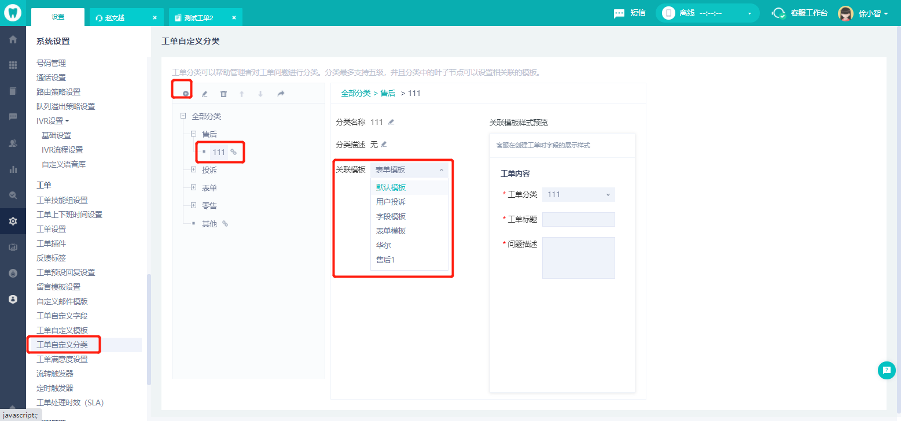Click link icon beside 其他 tree node
This screenshot has width=901, height=421.
pyautogui.click(x=225, y=224)
